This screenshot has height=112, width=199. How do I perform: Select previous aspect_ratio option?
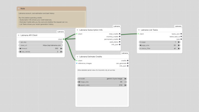[79, 85]
